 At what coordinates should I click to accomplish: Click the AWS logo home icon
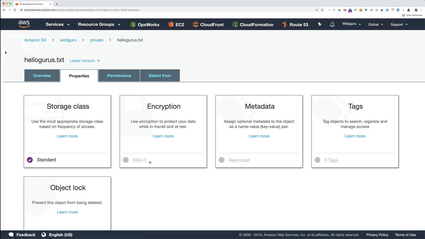click(x=24, y=24)
